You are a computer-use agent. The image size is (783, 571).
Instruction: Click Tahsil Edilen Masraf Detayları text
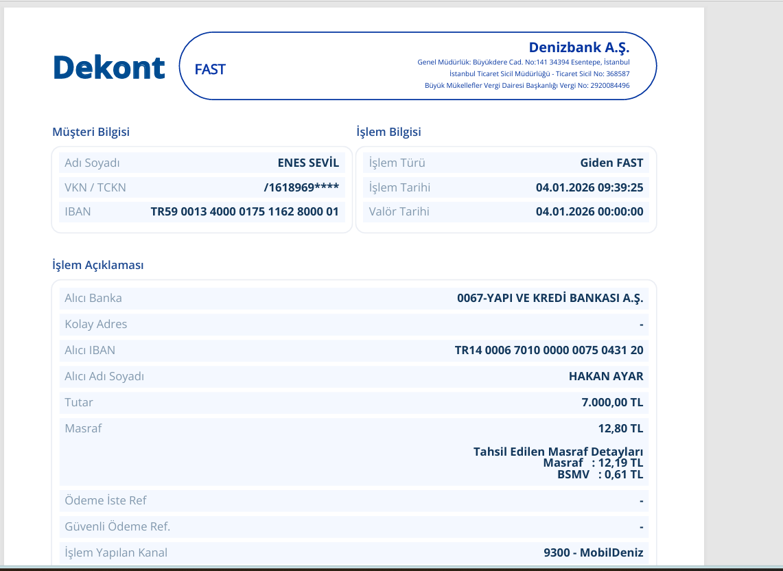tap(559, 452)
